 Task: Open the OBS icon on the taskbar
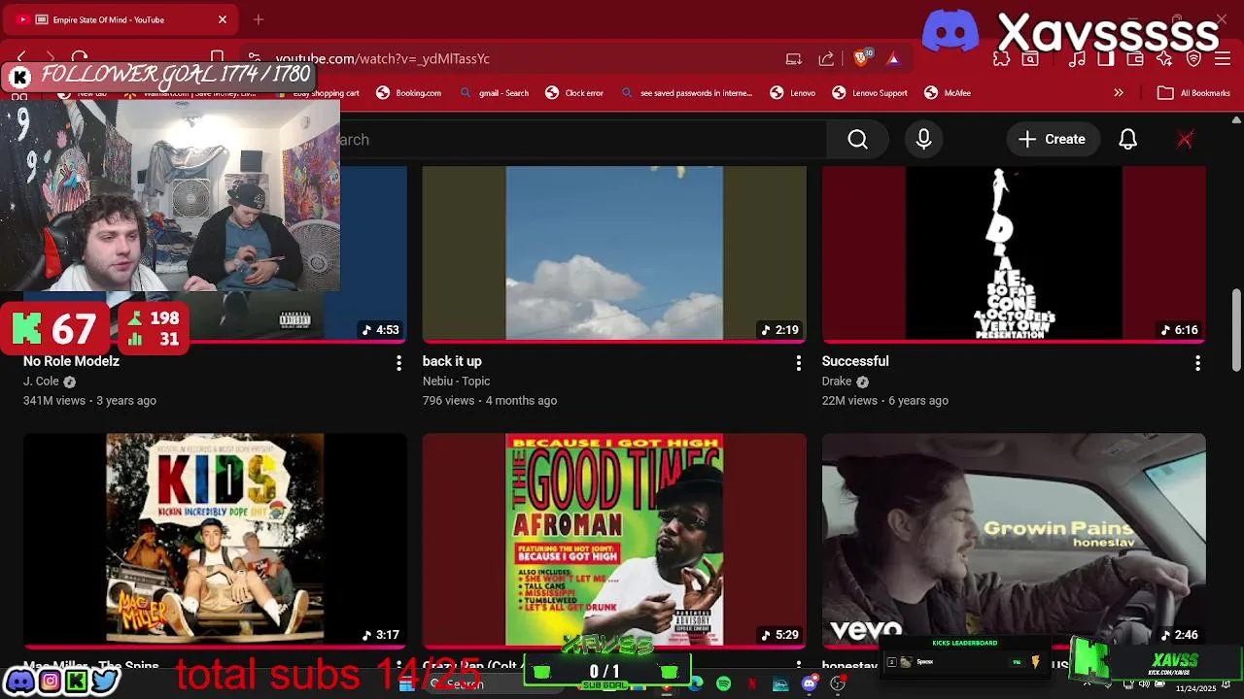point(838,684)
